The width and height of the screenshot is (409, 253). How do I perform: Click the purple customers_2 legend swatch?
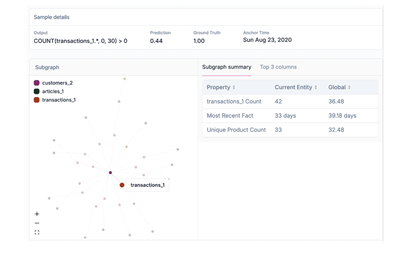coord(37,83)
